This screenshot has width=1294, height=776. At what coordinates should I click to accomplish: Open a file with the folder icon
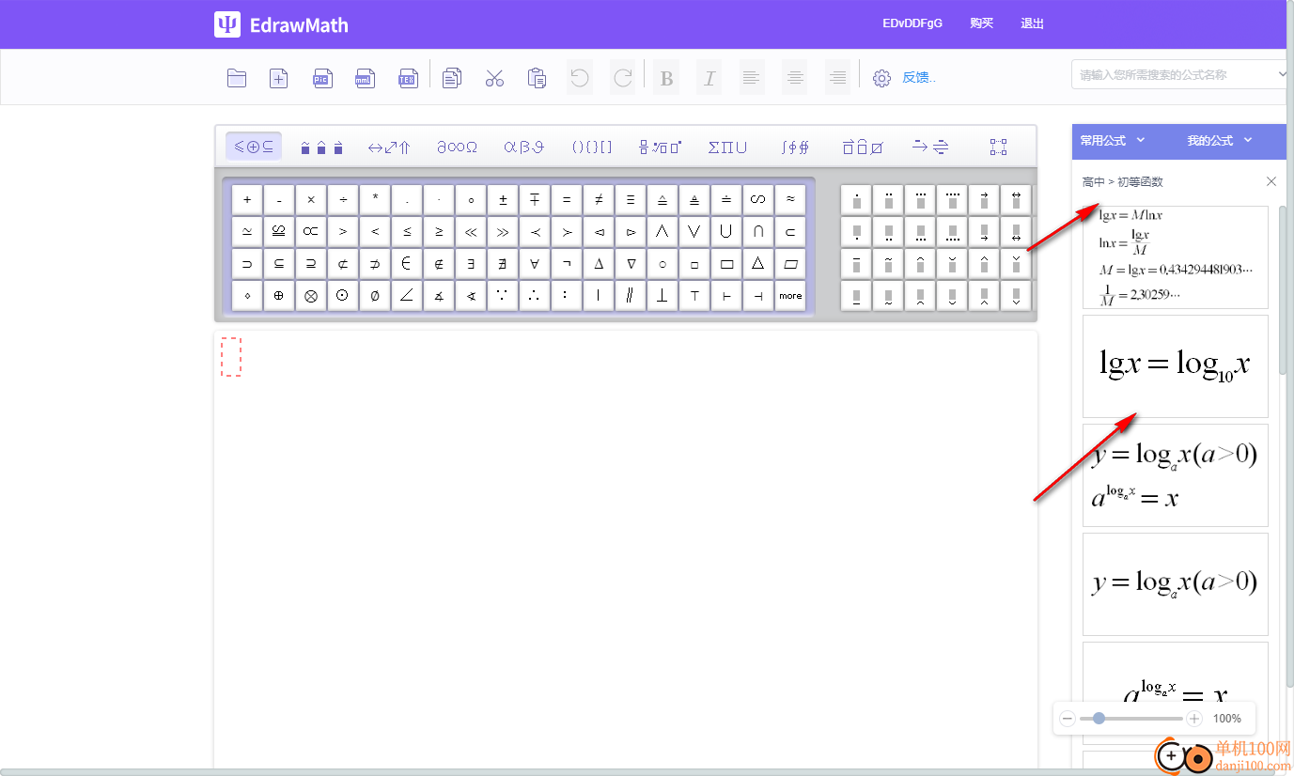pyautogui.click(x=237, y=78)
